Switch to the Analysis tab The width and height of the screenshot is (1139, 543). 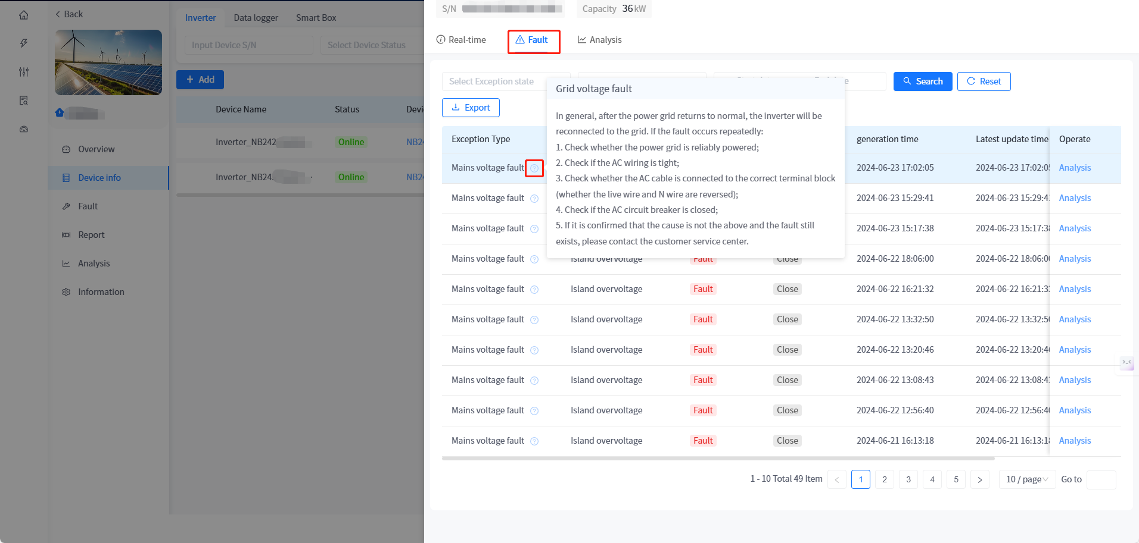pos(599,40)
